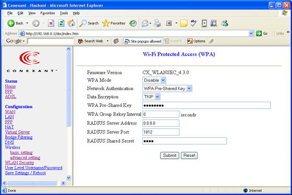Click the WPA Group Rekey Interval field

[161, 114]
